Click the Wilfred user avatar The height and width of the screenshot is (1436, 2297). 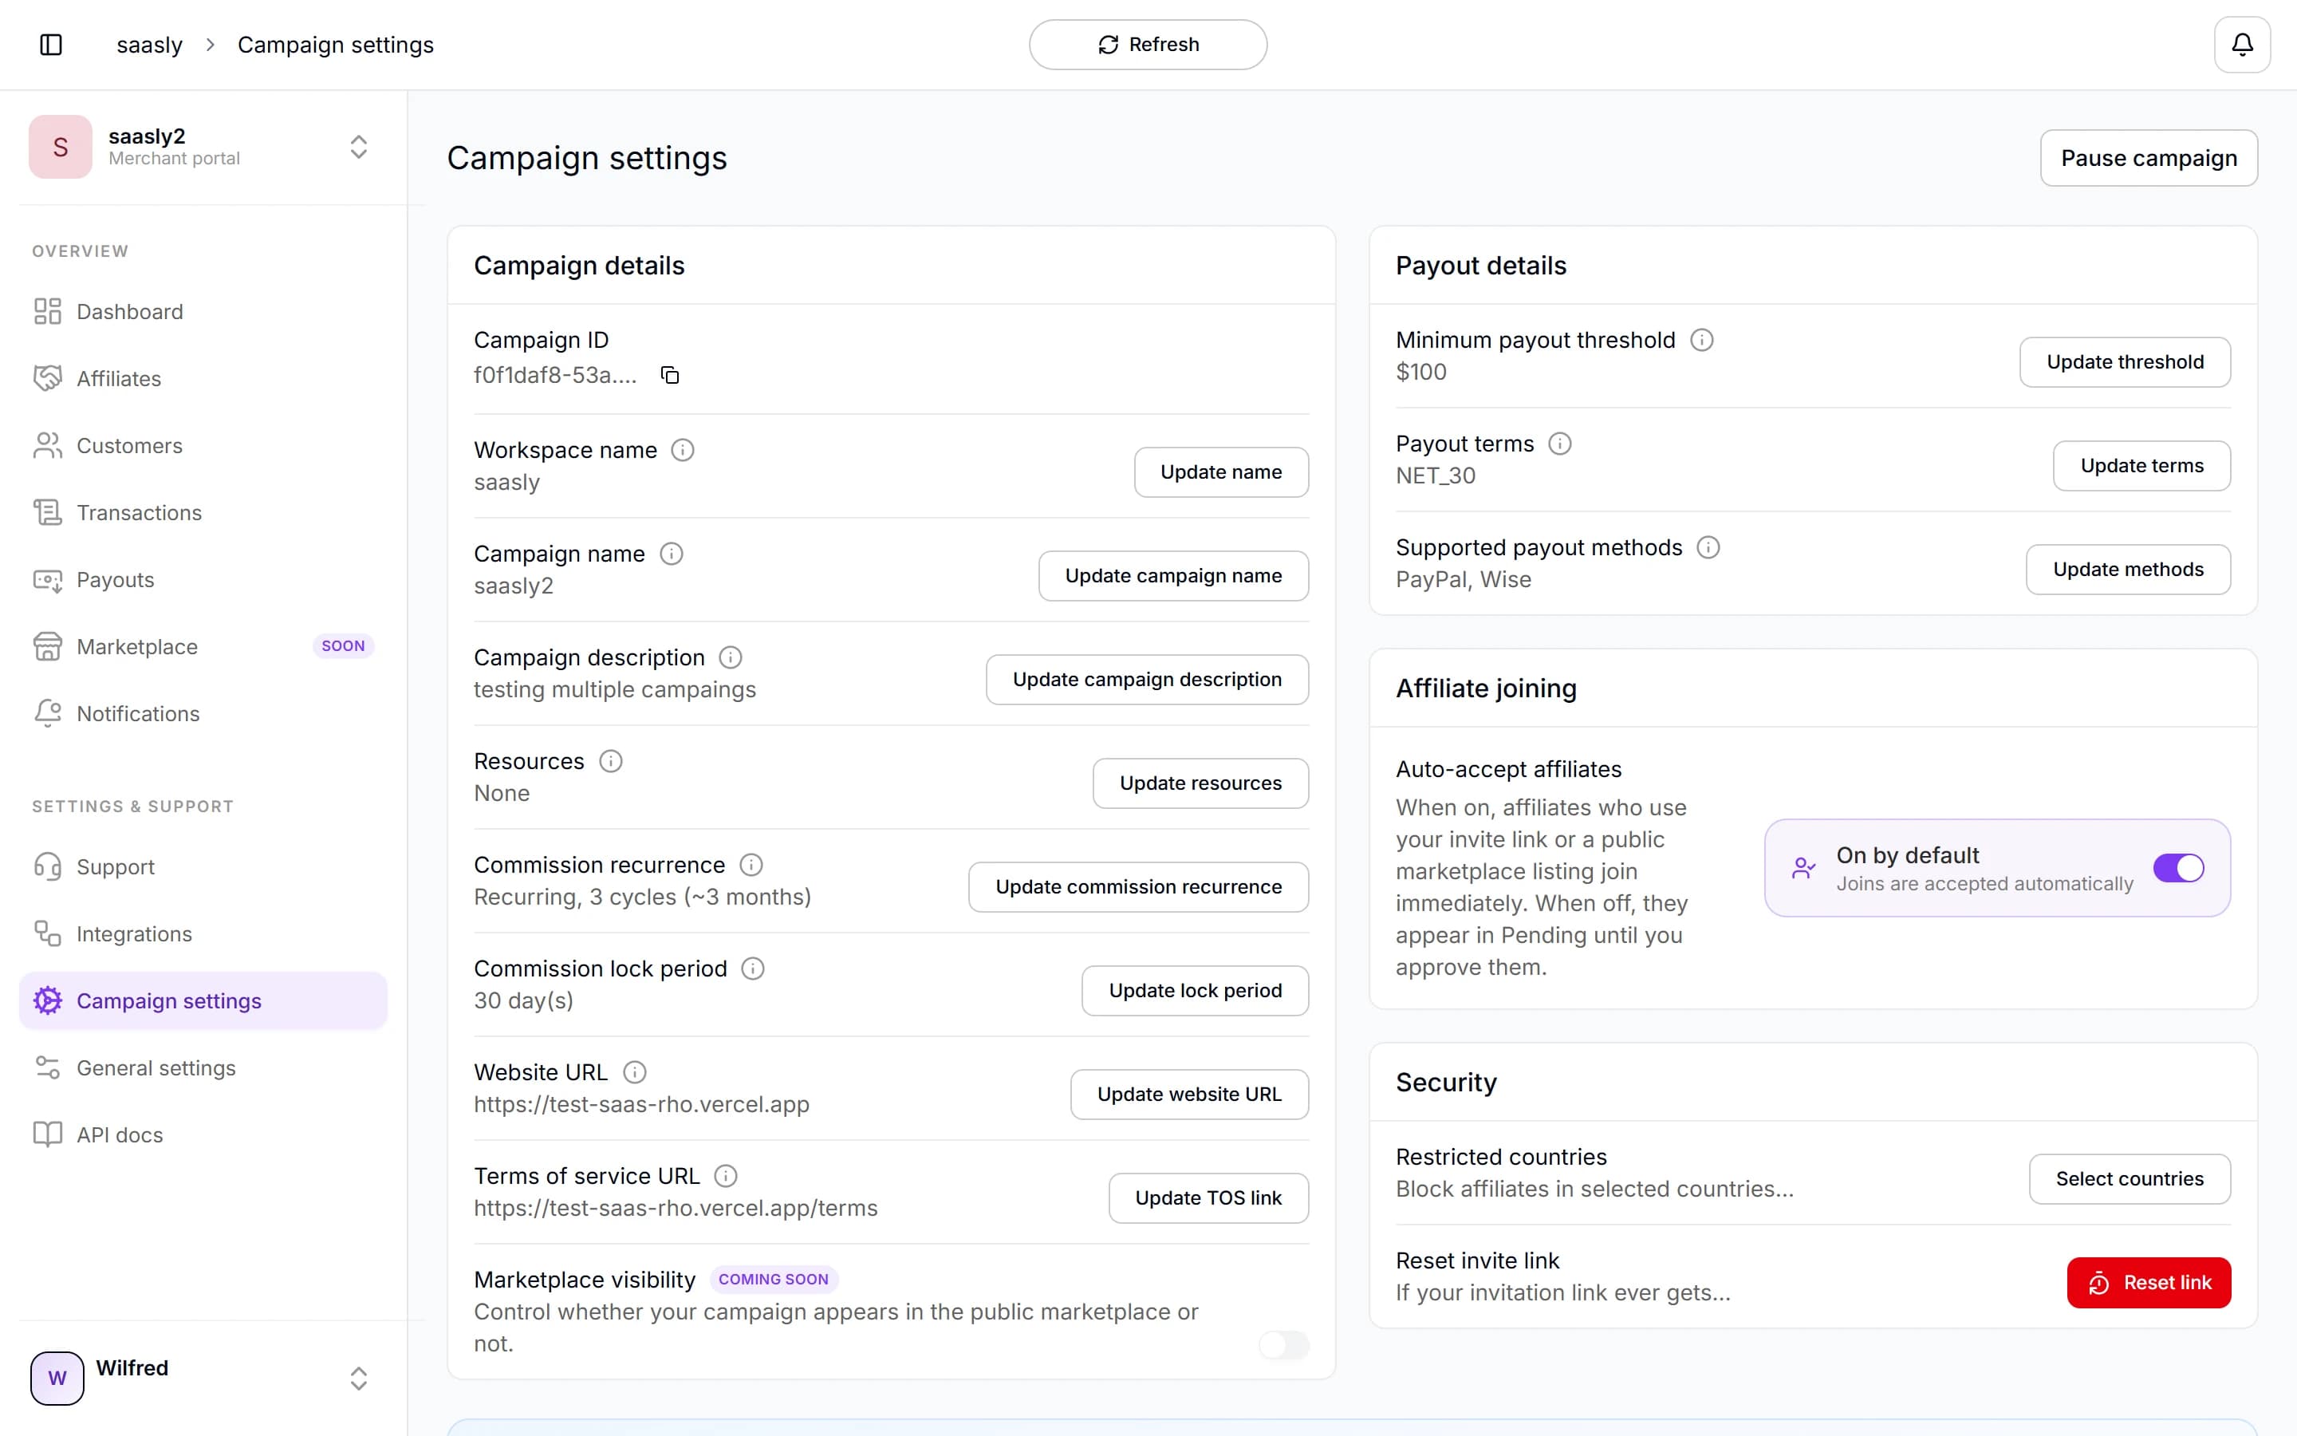(x=57, y=1377)
